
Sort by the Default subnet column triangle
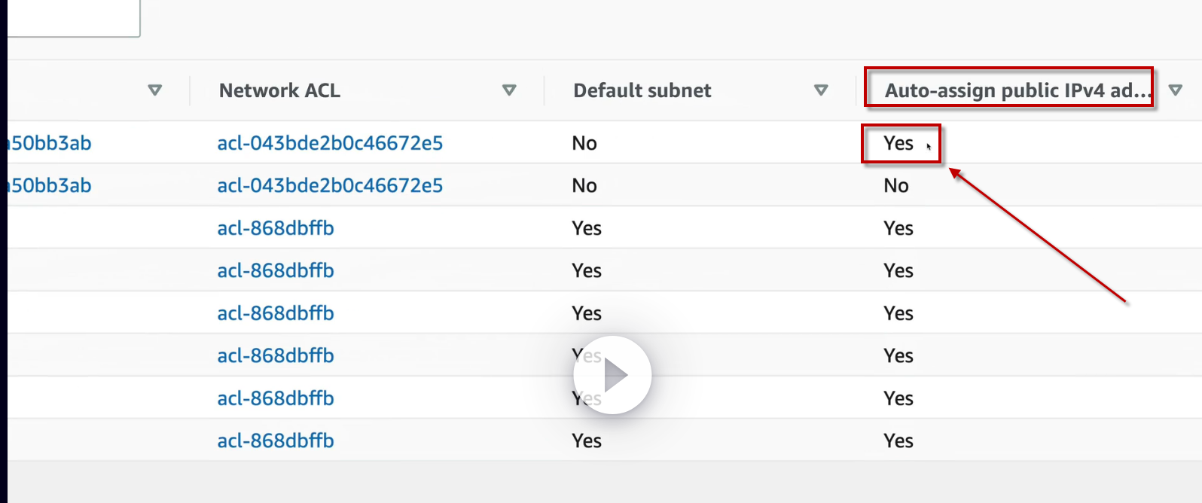tap(821, 90)
